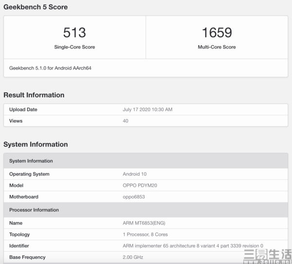Click the Operating System row label

click(29, 174)
